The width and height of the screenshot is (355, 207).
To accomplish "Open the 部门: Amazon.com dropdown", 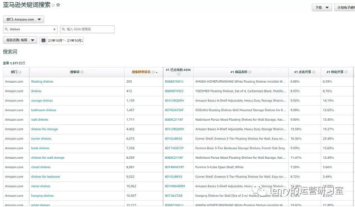I will (24, 20).
